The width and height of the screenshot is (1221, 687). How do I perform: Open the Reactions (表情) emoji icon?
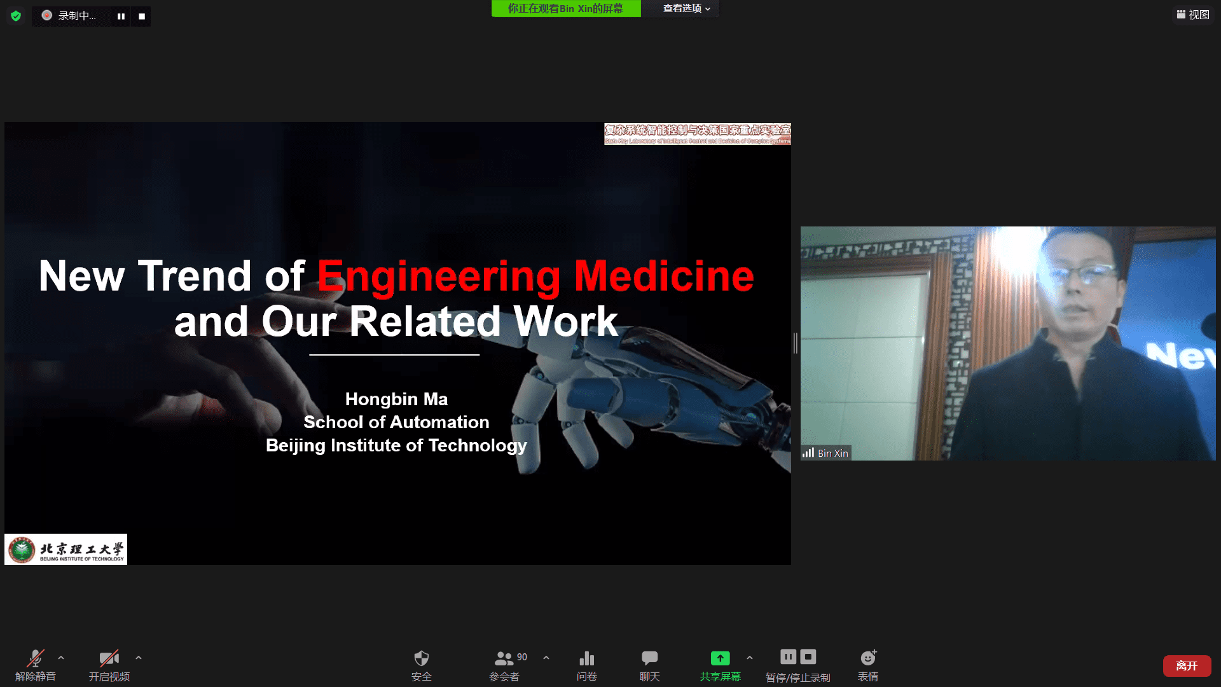tap(868, 658)
